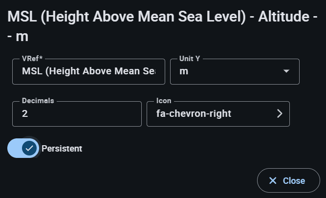Click the value 2 in Decimals
This screenshot has height=198, width=326.
tap(25, 114)
